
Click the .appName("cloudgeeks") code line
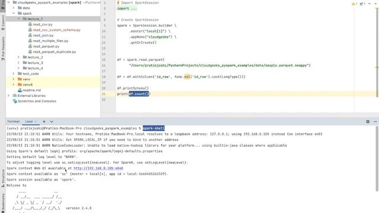(153, 37)
